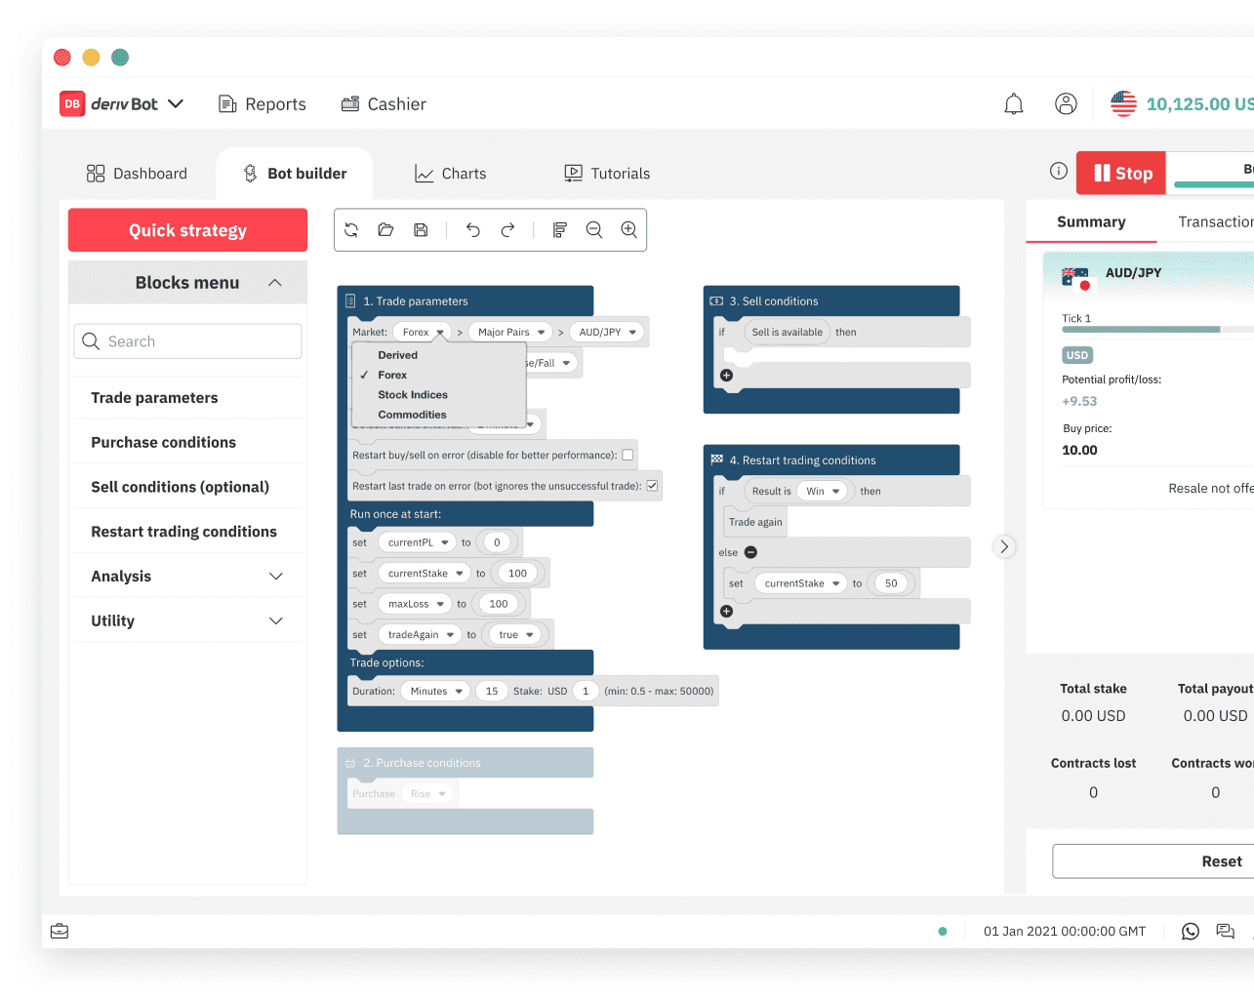Viewport: 1254px width, 999px height.
Task: Click the sort blocks icon
Action: (559, 230)
